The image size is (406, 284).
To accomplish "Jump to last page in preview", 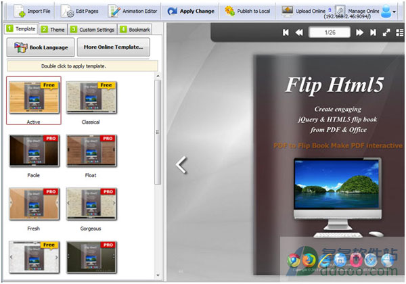I will tap(373, 32).
